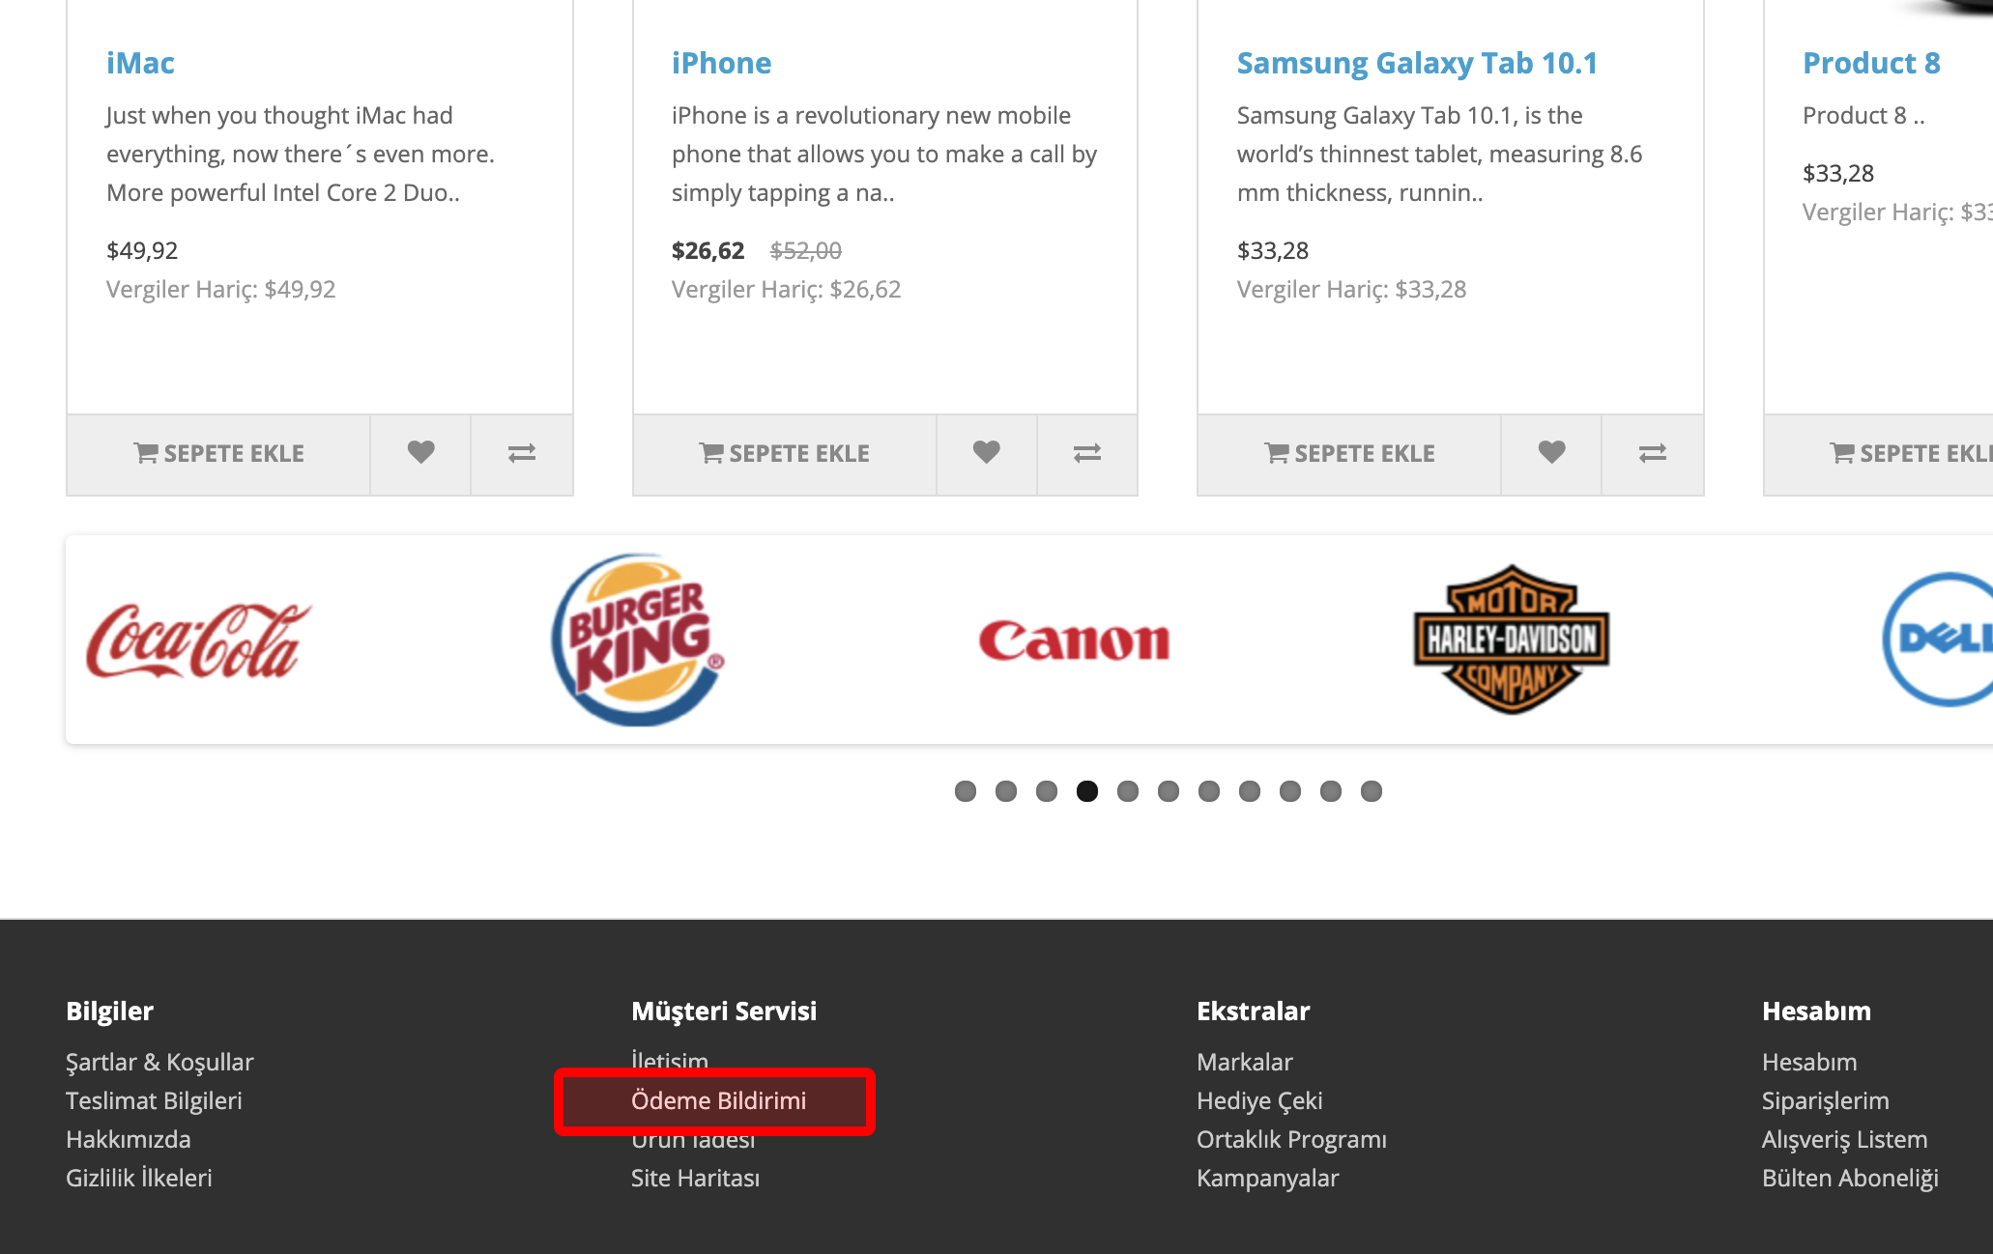Select the Canon brand logo
The width and height of the screenshot is (1993, 1254).
(x=1074, y=641)
